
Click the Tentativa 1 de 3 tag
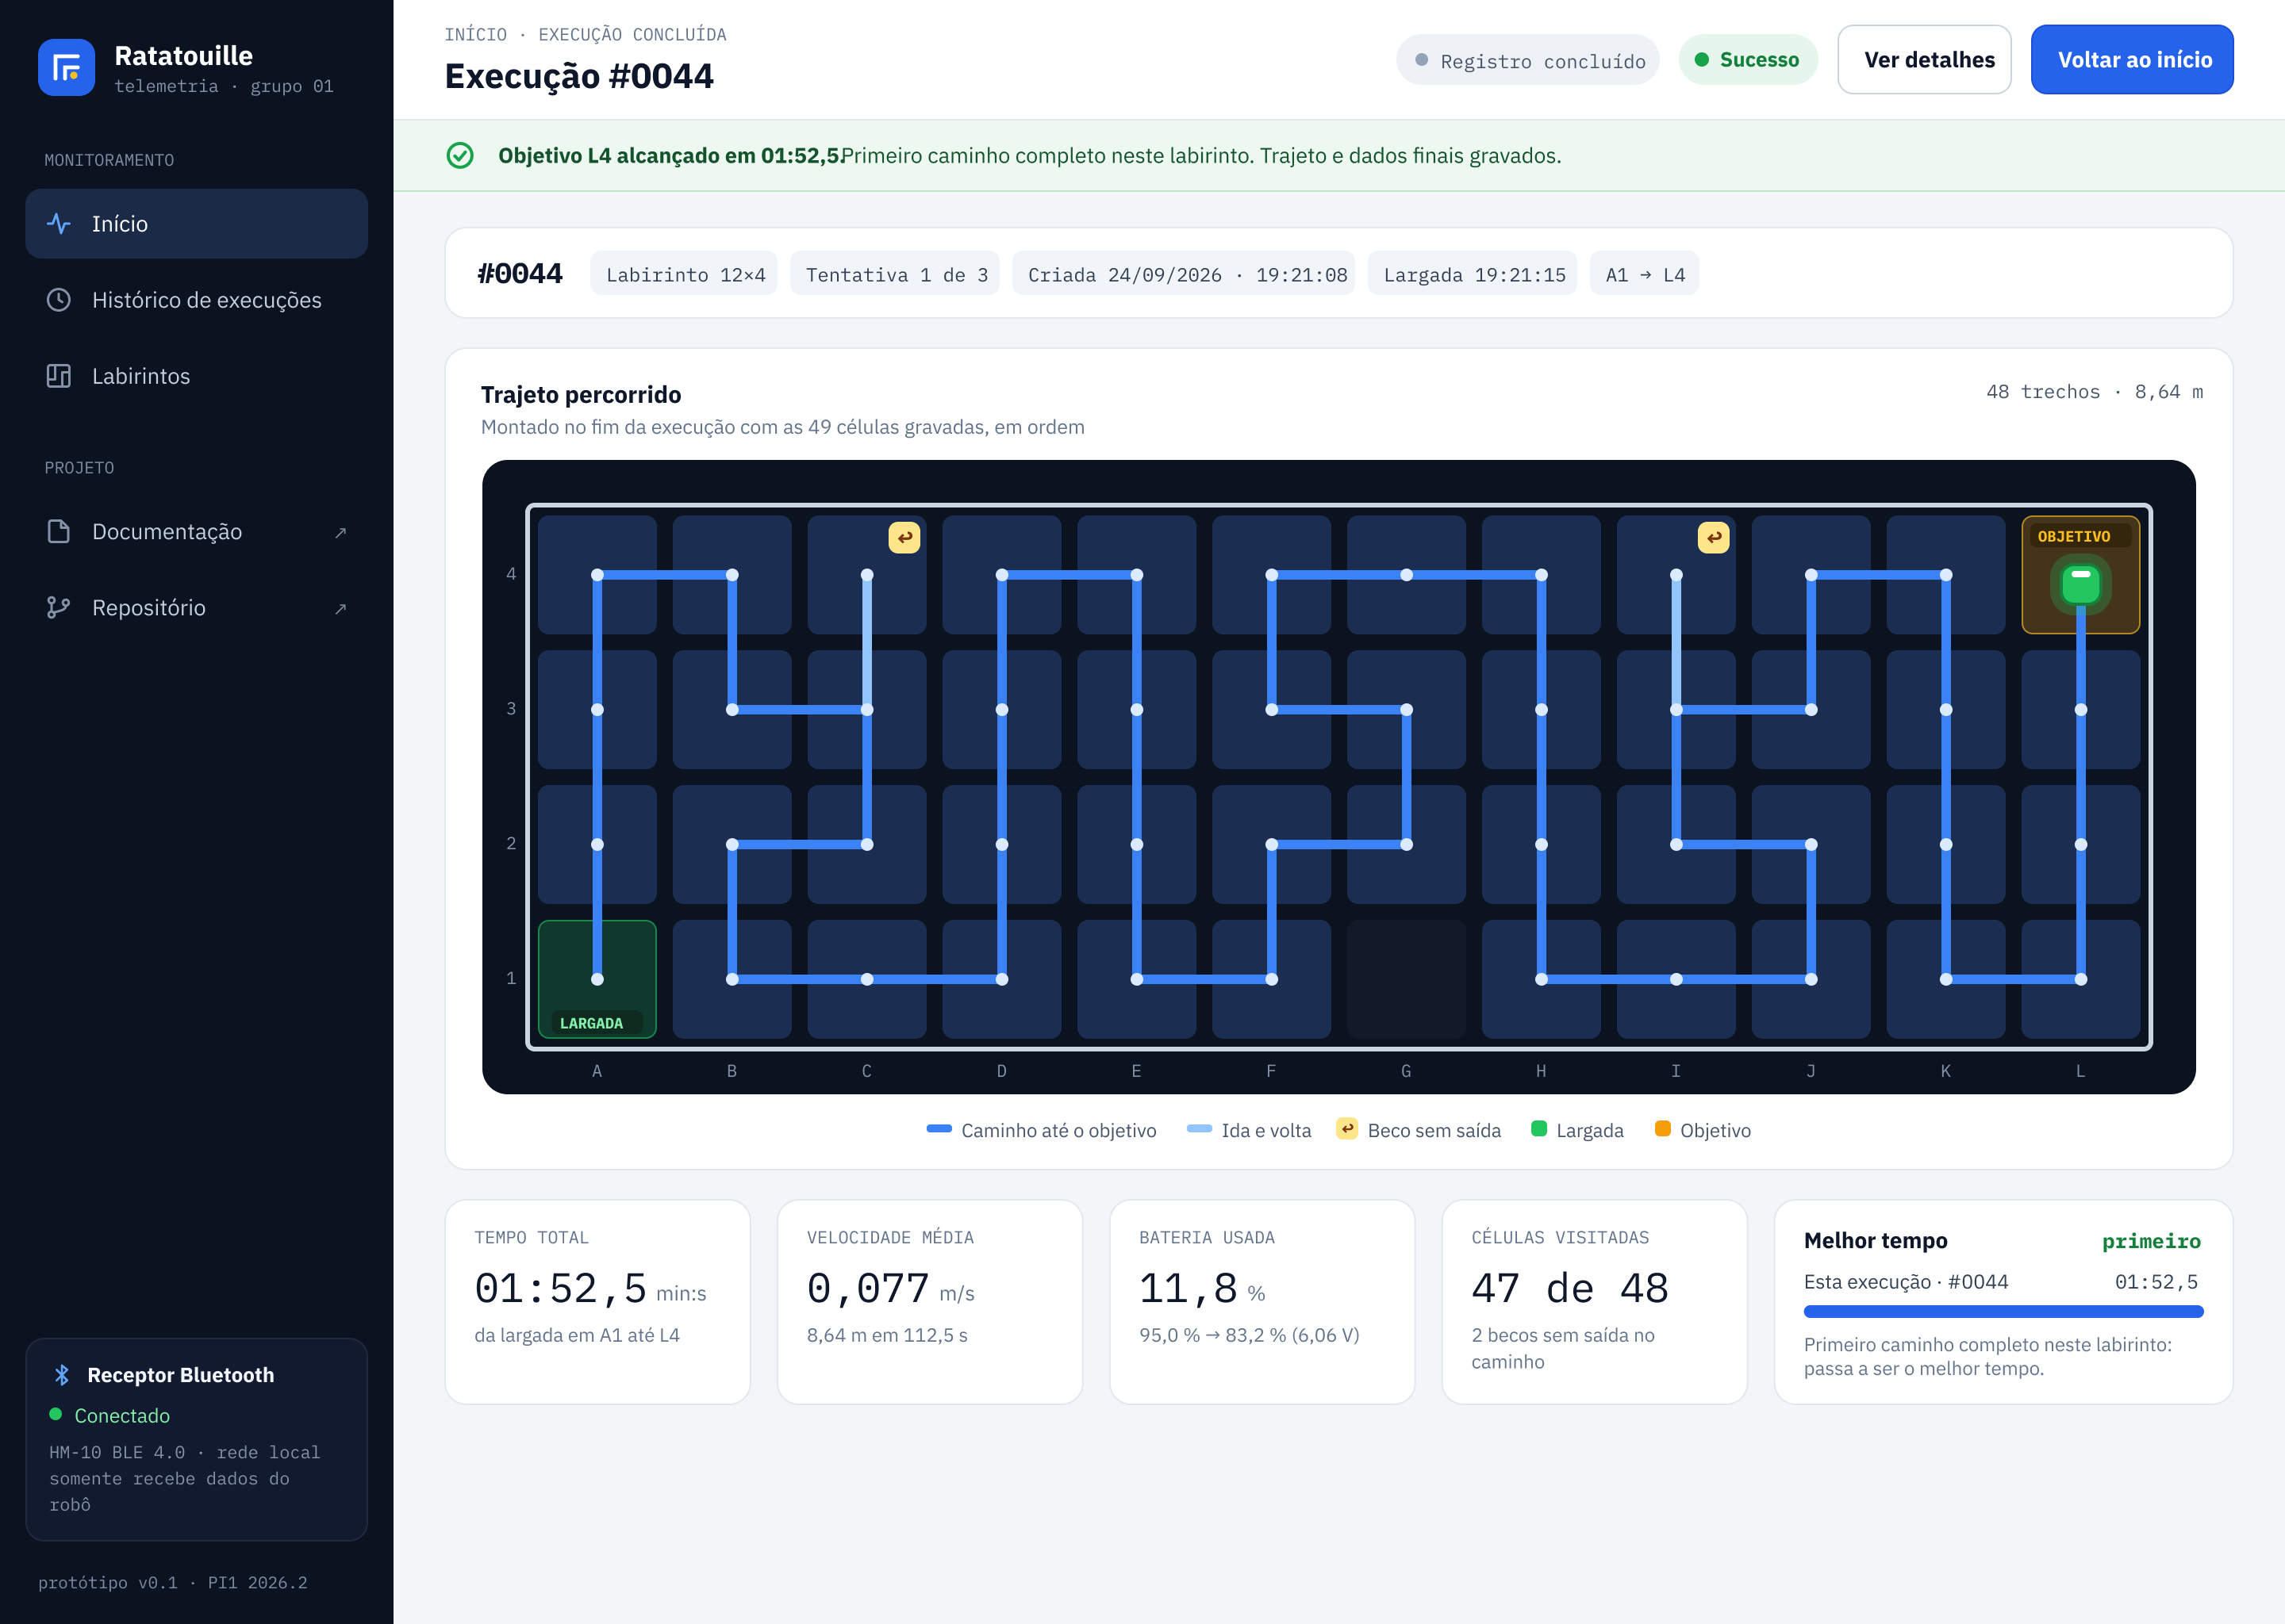coord(896,274)
